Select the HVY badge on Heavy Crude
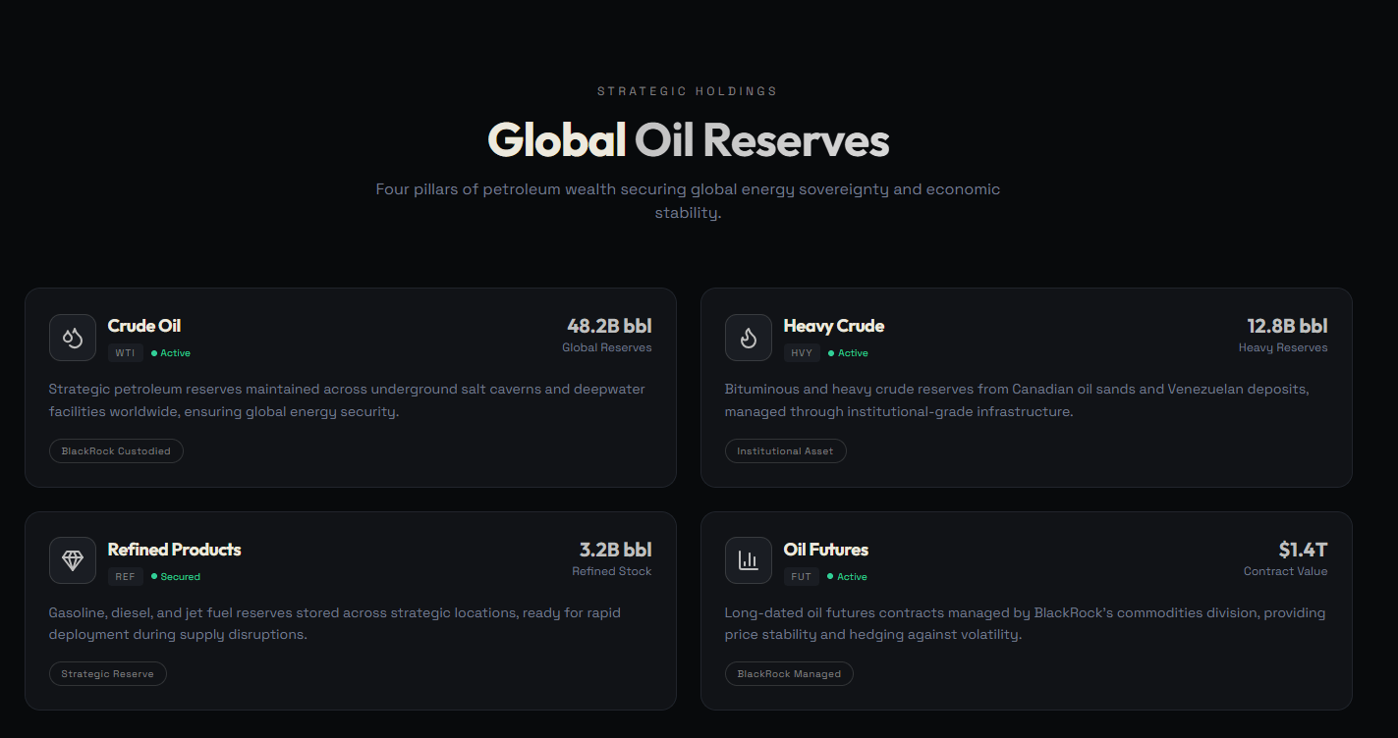Screen dimensions: 1398x738 (802, 352)
